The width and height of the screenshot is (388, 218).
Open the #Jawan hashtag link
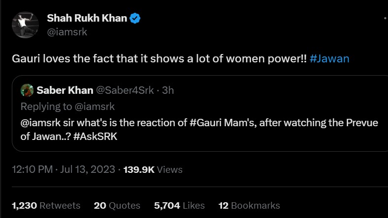329,58
